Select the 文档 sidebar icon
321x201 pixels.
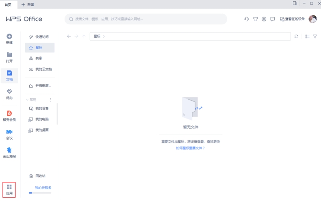(9, 73)
